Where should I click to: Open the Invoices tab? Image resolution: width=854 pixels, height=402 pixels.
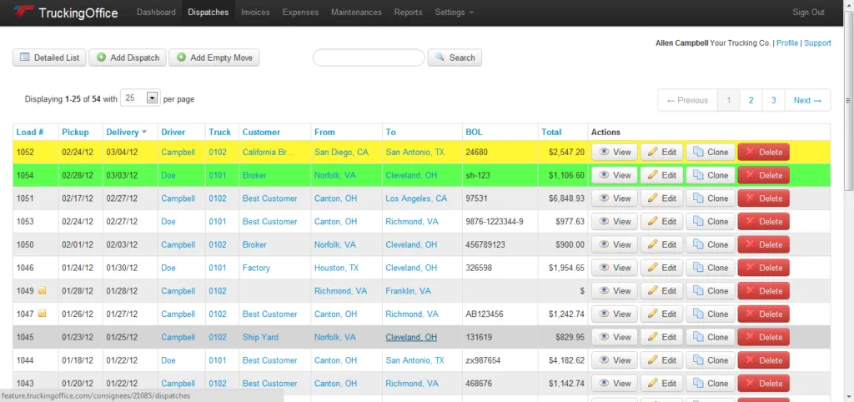click(x=255, y=13)
